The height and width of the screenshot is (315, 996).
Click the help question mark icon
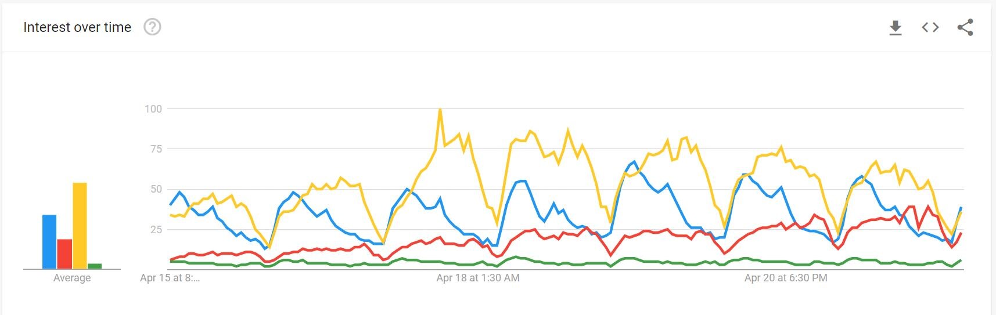pyautogui.click(x=152, y=27)
